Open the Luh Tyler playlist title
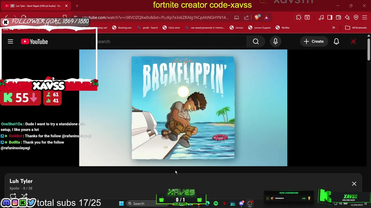The image size is (371, 208). pyautogui.click(x=21, y=181)
